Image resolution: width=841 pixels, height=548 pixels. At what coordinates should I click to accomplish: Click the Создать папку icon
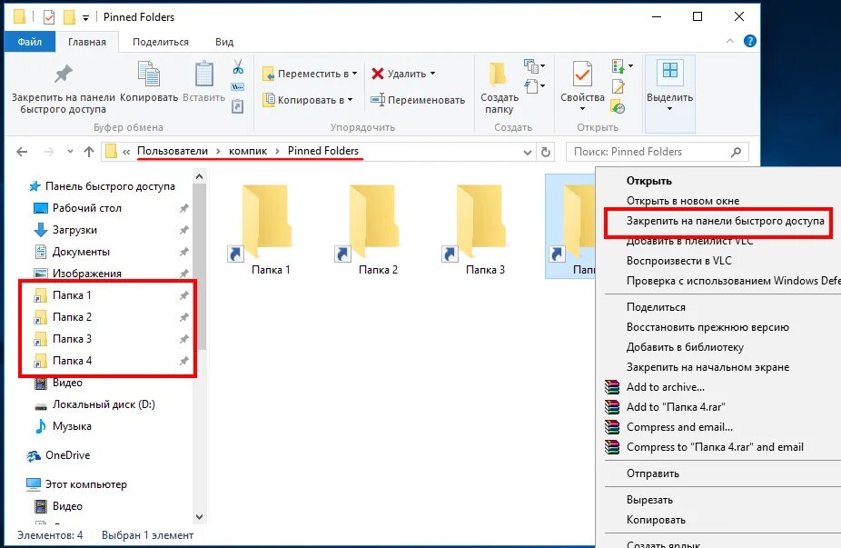[x=498, y=75]
